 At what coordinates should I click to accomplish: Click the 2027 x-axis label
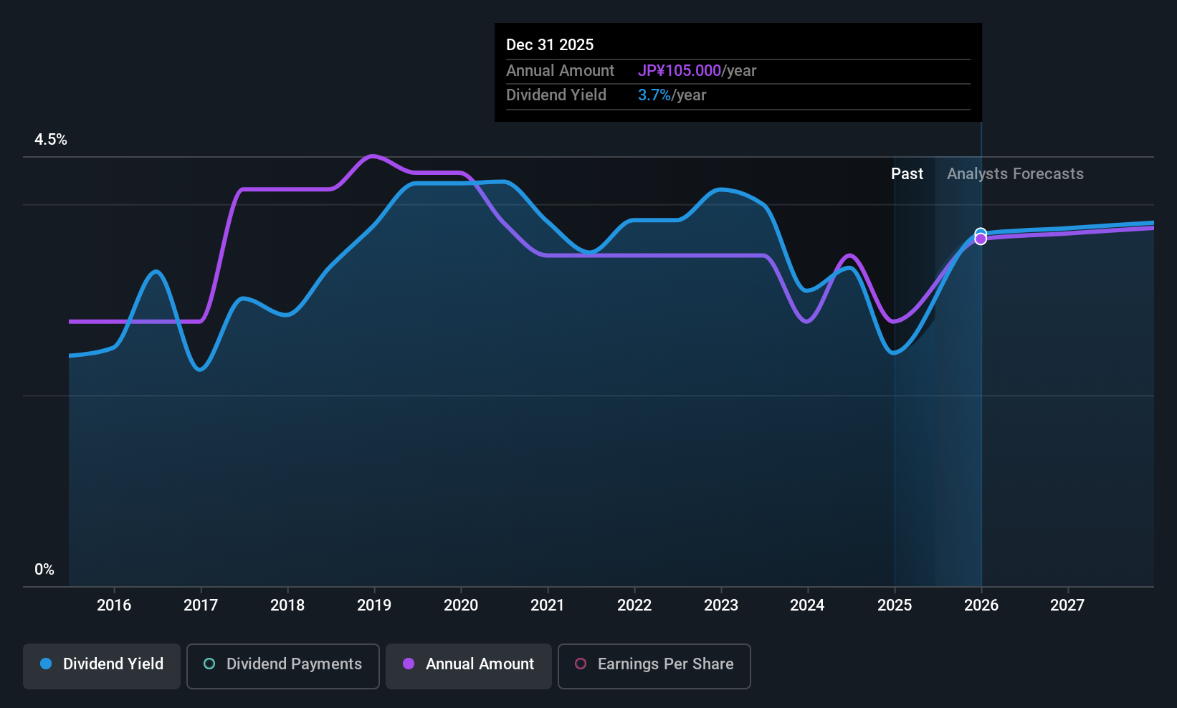click(x=1067, y=606)
